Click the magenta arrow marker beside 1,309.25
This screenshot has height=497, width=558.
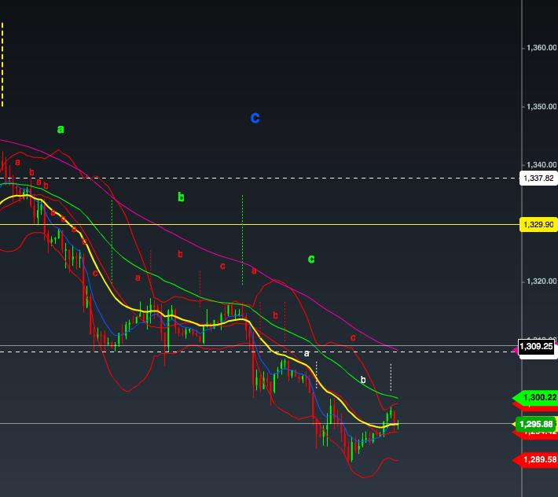(x=515, y=350)
